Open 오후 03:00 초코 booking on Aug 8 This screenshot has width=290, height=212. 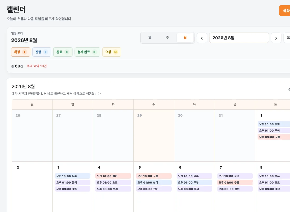click(274, 189)
